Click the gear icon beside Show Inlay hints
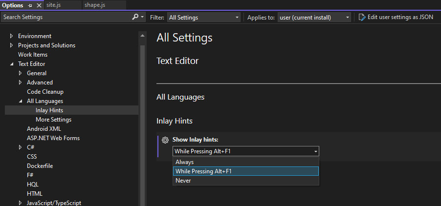 pos(165,140)
